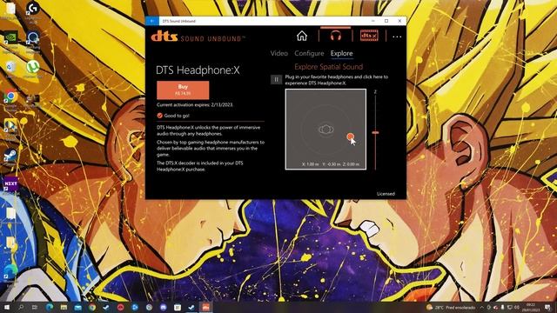
Task: Close the DTS Sound Unbound window
Action: [399, 21]
